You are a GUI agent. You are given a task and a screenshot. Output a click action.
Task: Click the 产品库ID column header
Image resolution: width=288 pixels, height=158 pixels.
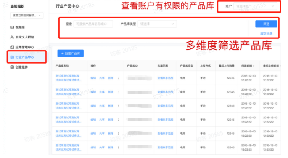point(132,66)
